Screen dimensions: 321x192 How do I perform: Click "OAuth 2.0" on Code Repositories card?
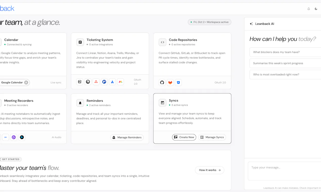tap(220, 83)
